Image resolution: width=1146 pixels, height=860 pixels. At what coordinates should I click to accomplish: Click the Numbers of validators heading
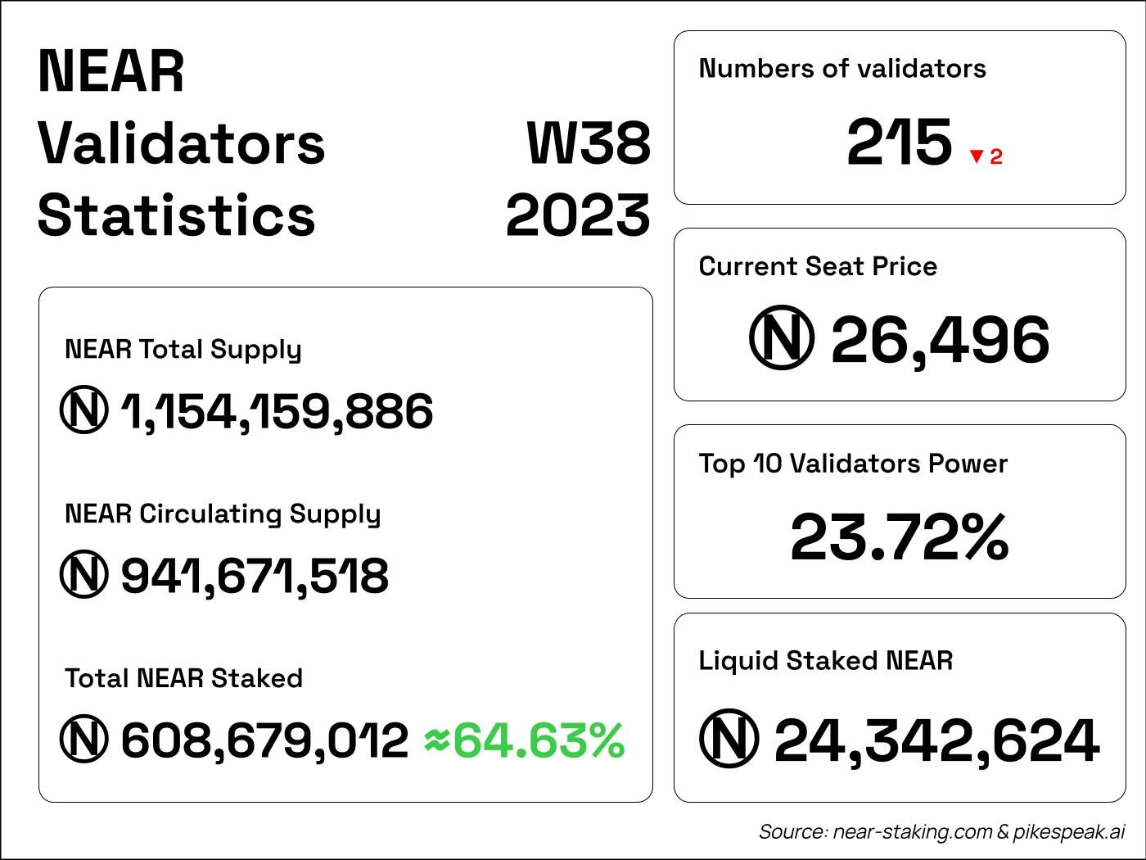[842, 69]
